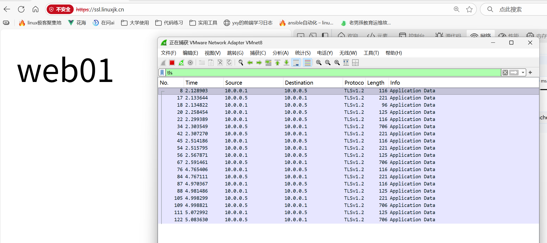This screenshot has width=547, height=243.
Task: Jump to the last packet
Action: [x=286, y=63]
